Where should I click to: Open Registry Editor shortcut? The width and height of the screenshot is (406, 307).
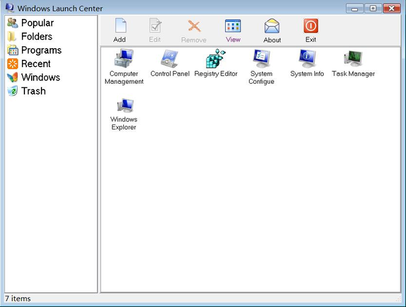(216, 60)
